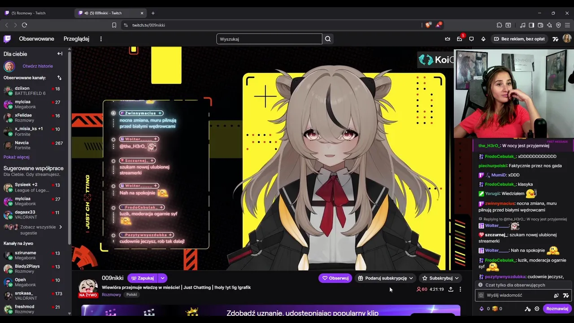Open browser hamburger menu
This screenshot has height=323, width=574.
tap(567, 25)
